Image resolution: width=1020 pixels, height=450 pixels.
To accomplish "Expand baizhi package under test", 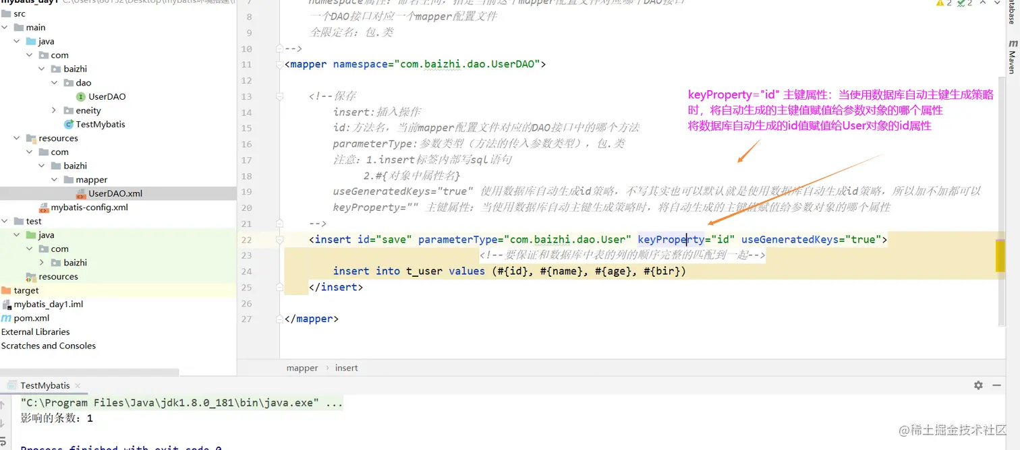I will [x=42, y=263].
